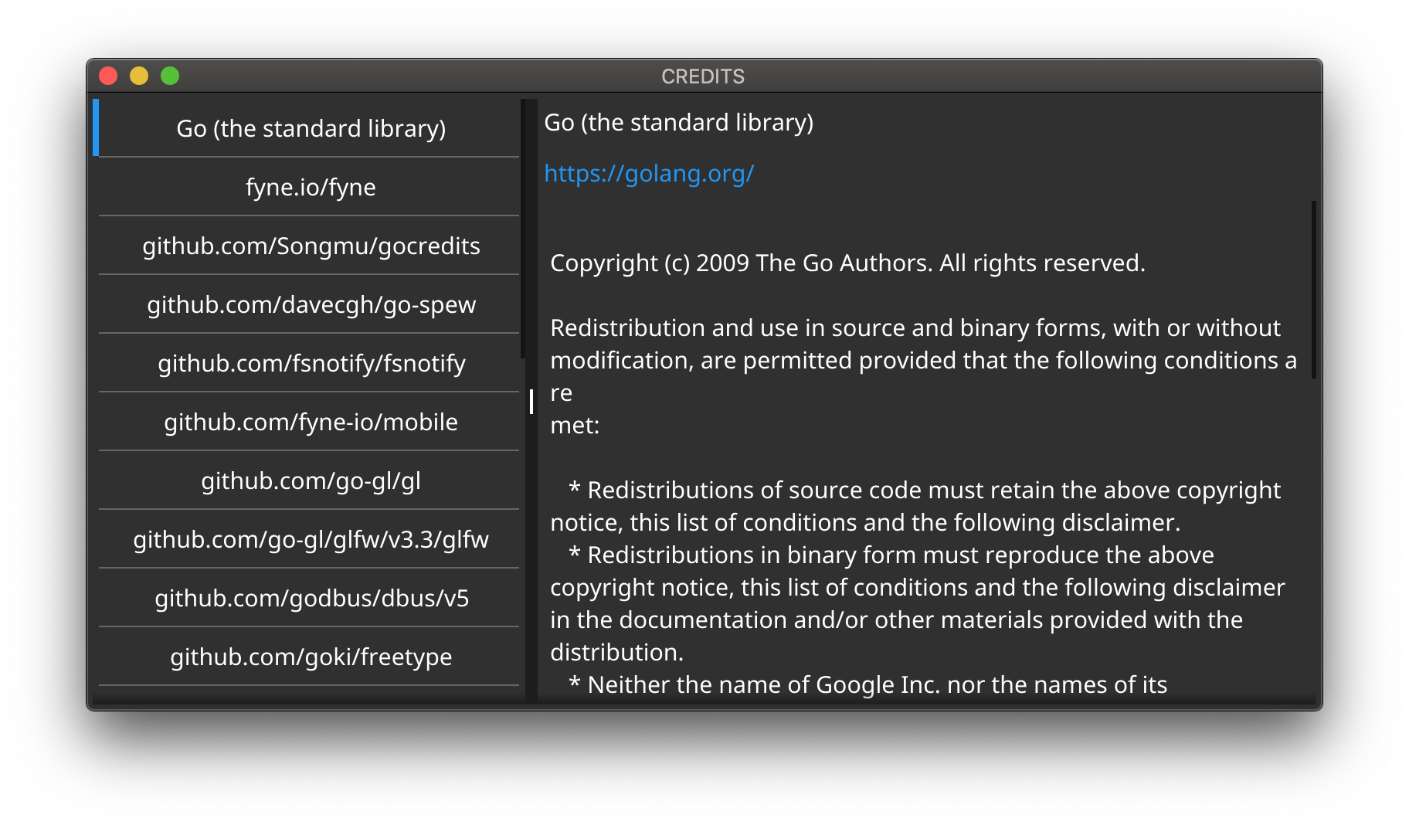Select github.com/godbus/dbus/v5 entry
The image size is (1409, 825).
point(311,598)
